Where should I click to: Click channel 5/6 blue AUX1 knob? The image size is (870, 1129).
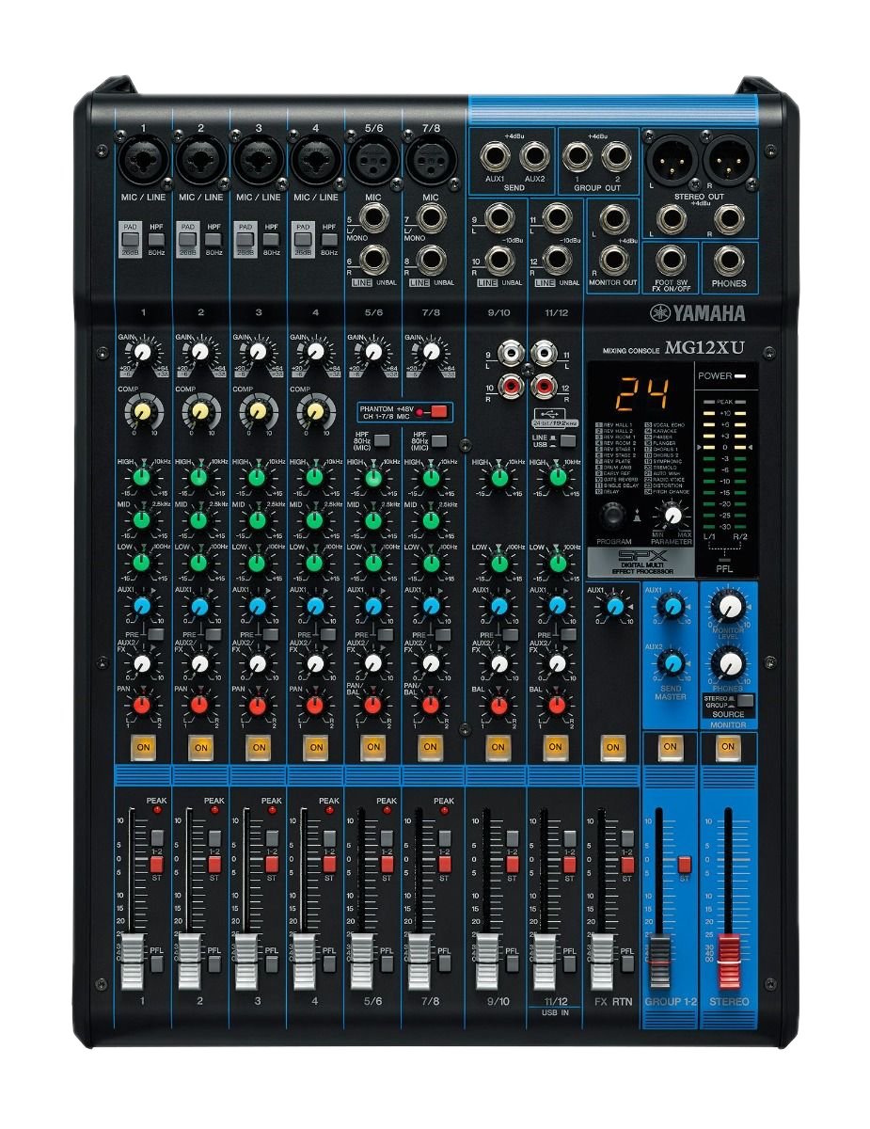point(373,607)
